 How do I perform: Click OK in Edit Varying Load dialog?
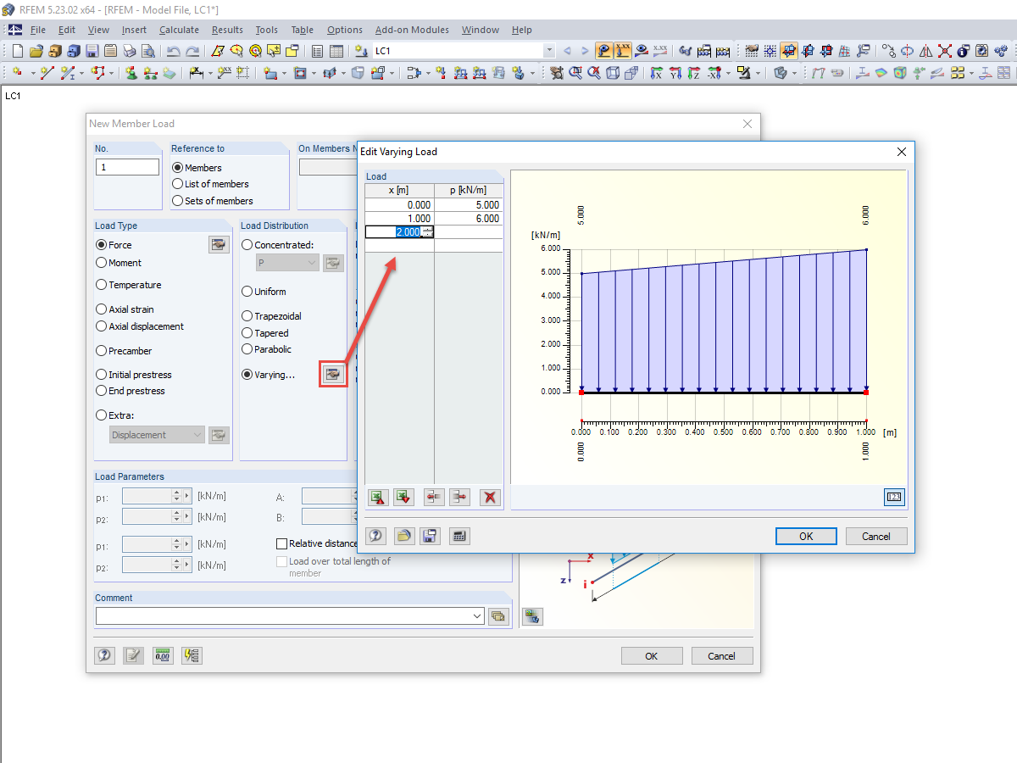[x=806, y=536]
